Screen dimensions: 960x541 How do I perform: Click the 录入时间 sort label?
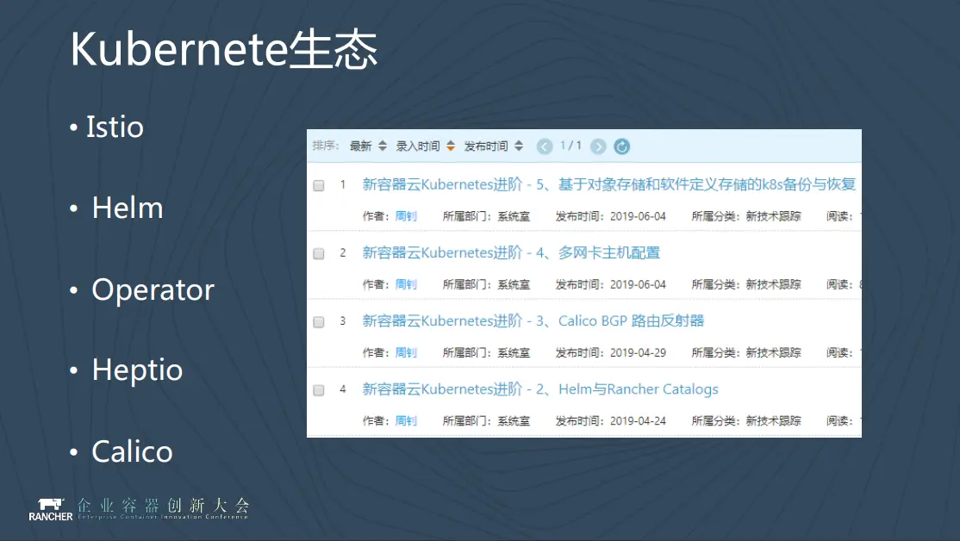[418, 146]
